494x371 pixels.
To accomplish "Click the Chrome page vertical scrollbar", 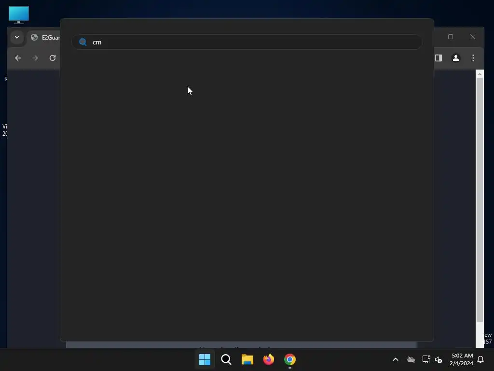I will pos(480,200).
